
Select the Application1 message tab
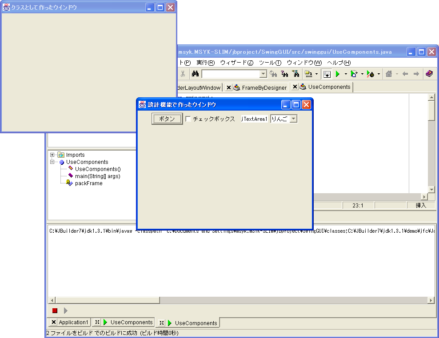pyautogui.click(x=73, y=322)
